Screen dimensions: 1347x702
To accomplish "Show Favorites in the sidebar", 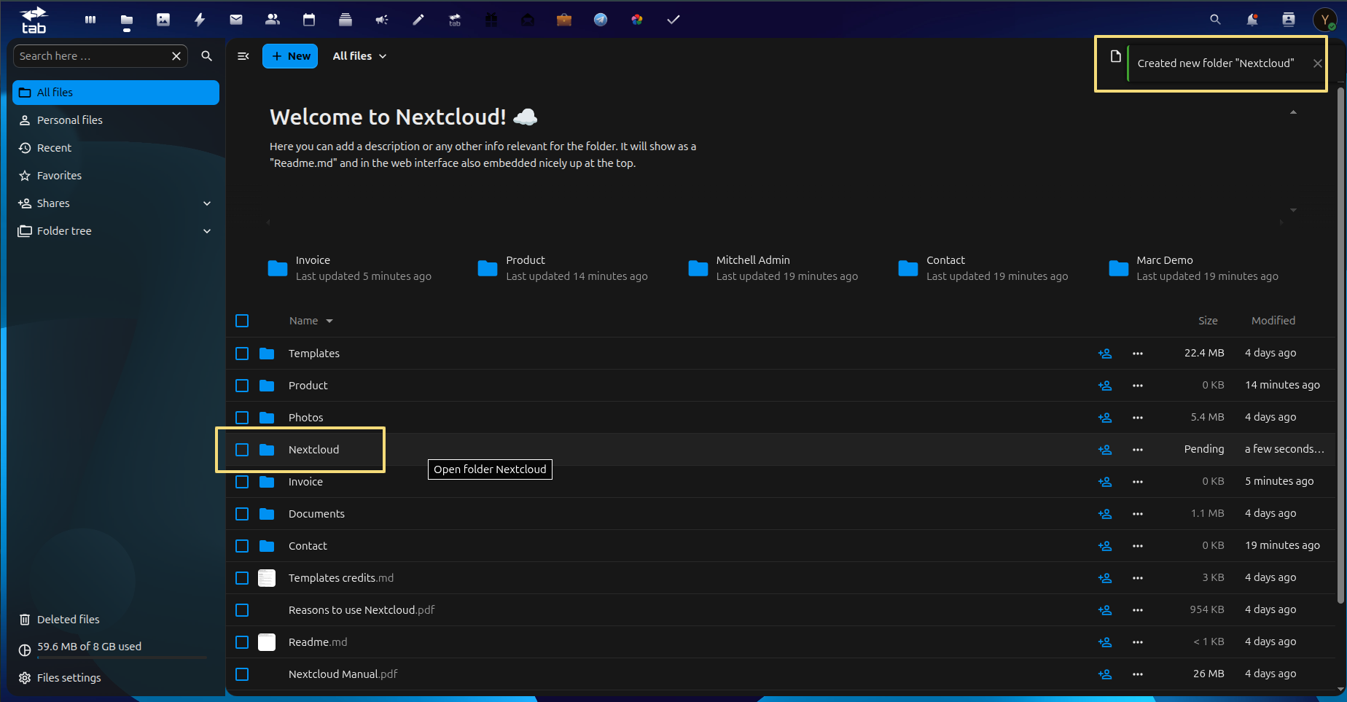I will pyautogui.click(x=116, y=176).
